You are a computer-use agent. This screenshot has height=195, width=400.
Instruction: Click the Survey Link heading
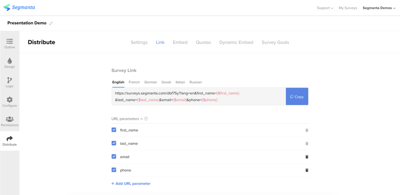tap(124, 70)
